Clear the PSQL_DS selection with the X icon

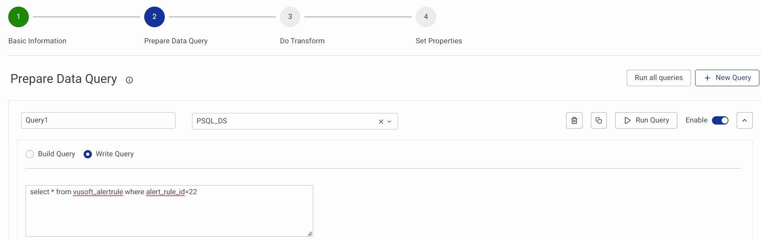click(x=381, y=122)
